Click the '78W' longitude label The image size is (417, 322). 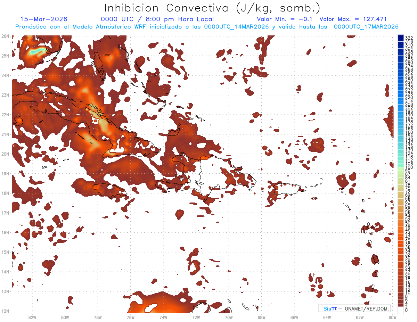coord(98,317)
